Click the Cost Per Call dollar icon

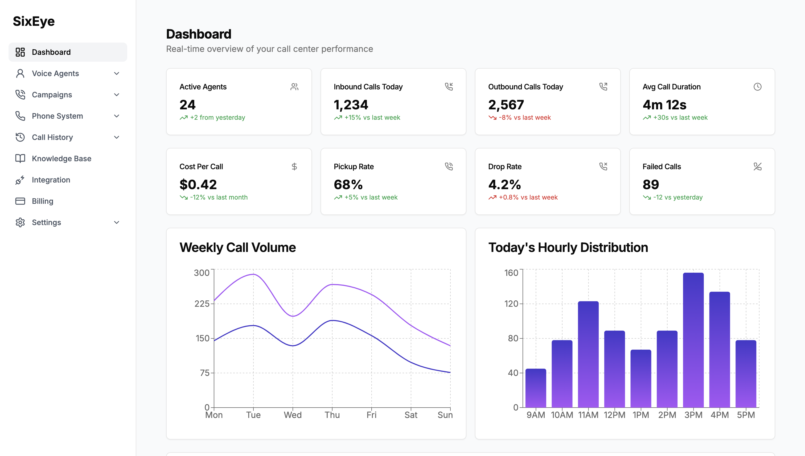[294, 167]
